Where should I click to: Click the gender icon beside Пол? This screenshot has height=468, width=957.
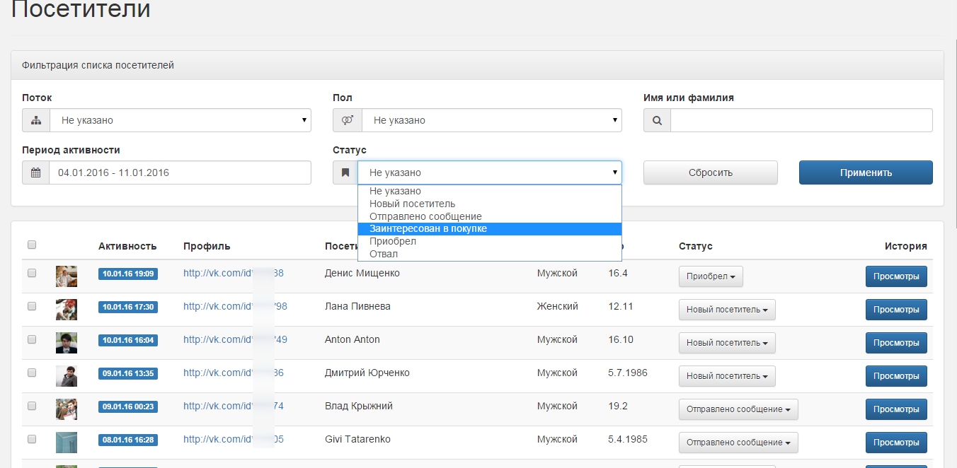pos(348,120)
